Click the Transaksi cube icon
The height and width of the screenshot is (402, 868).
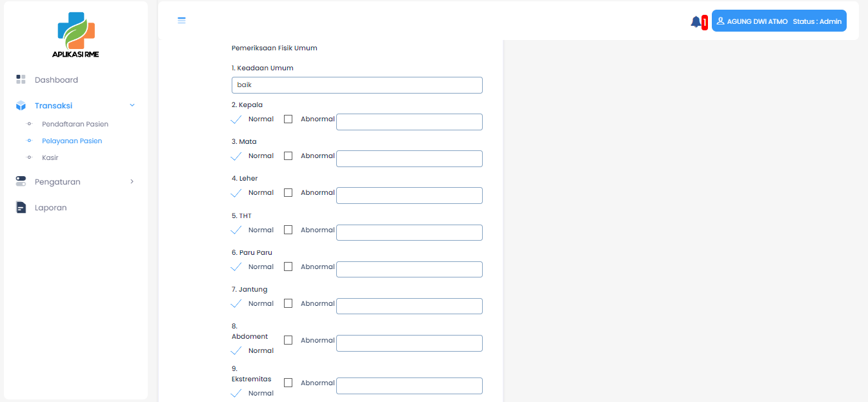coord(21,105)
